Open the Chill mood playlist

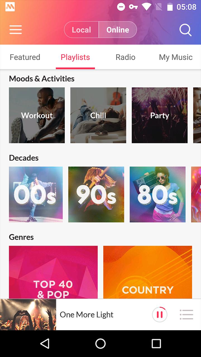point(98,115)
